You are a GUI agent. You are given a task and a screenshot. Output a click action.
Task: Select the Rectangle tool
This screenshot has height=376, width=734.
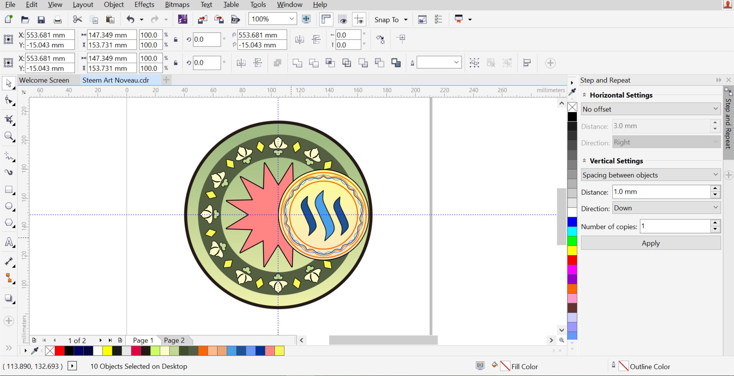point(8,190)
